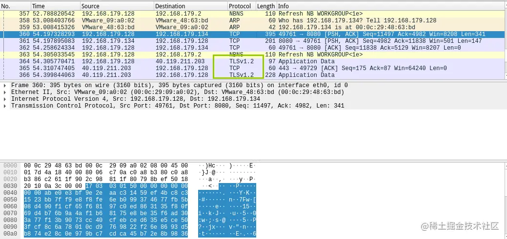Click hex offset 0090 row
This screenshot has height=239, width=507.
[x=10, y=227]
